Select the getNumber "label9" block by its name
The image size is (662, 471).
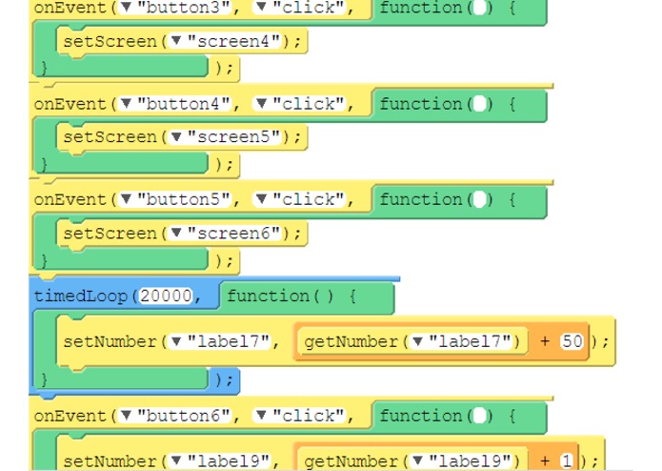351,461
